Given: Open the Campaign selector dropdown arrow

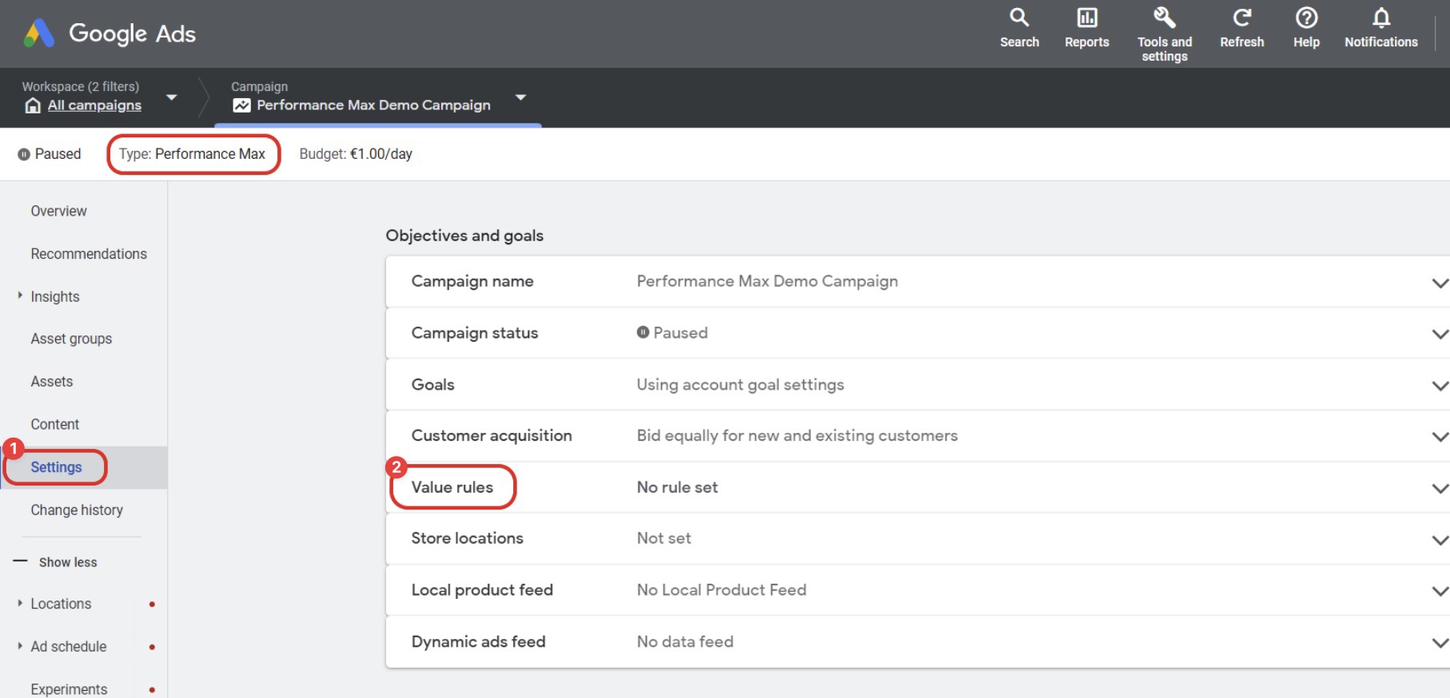Looking at the screenshot, I should coord(520,97).
